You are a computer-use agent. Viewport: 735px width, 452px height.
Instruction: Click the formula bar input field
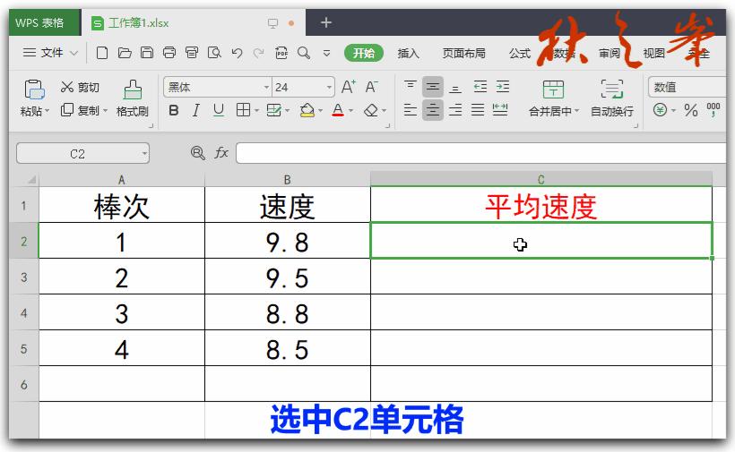[481, 153]
